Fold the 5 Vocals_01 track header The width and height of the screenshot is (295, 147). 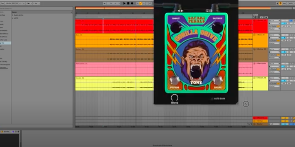pyautogui.click(x=254, y=78)
